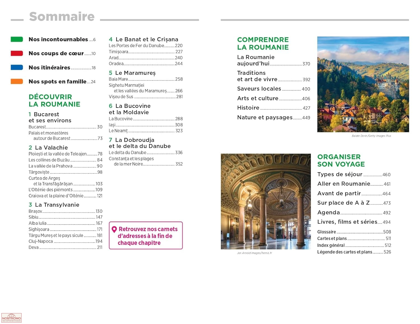This screenshot has height=324, width=420.
Task: Open 'La vallée de la Prahova' entry
Action: (x=66, y=166)
